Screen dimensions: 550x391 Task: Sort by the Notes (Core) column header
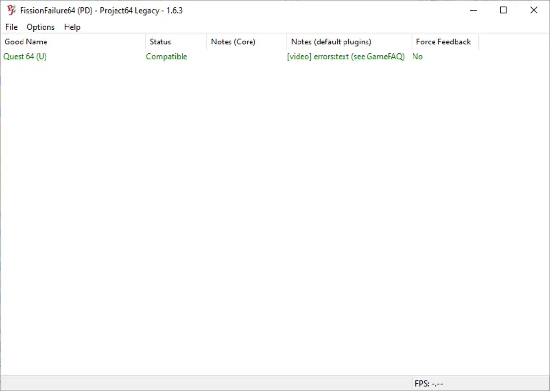coord(233,42)
